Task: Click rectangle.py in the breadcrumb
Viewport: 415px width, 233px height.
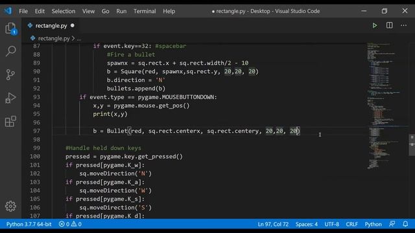Action: pyautogui.click(x=54, y=39)
